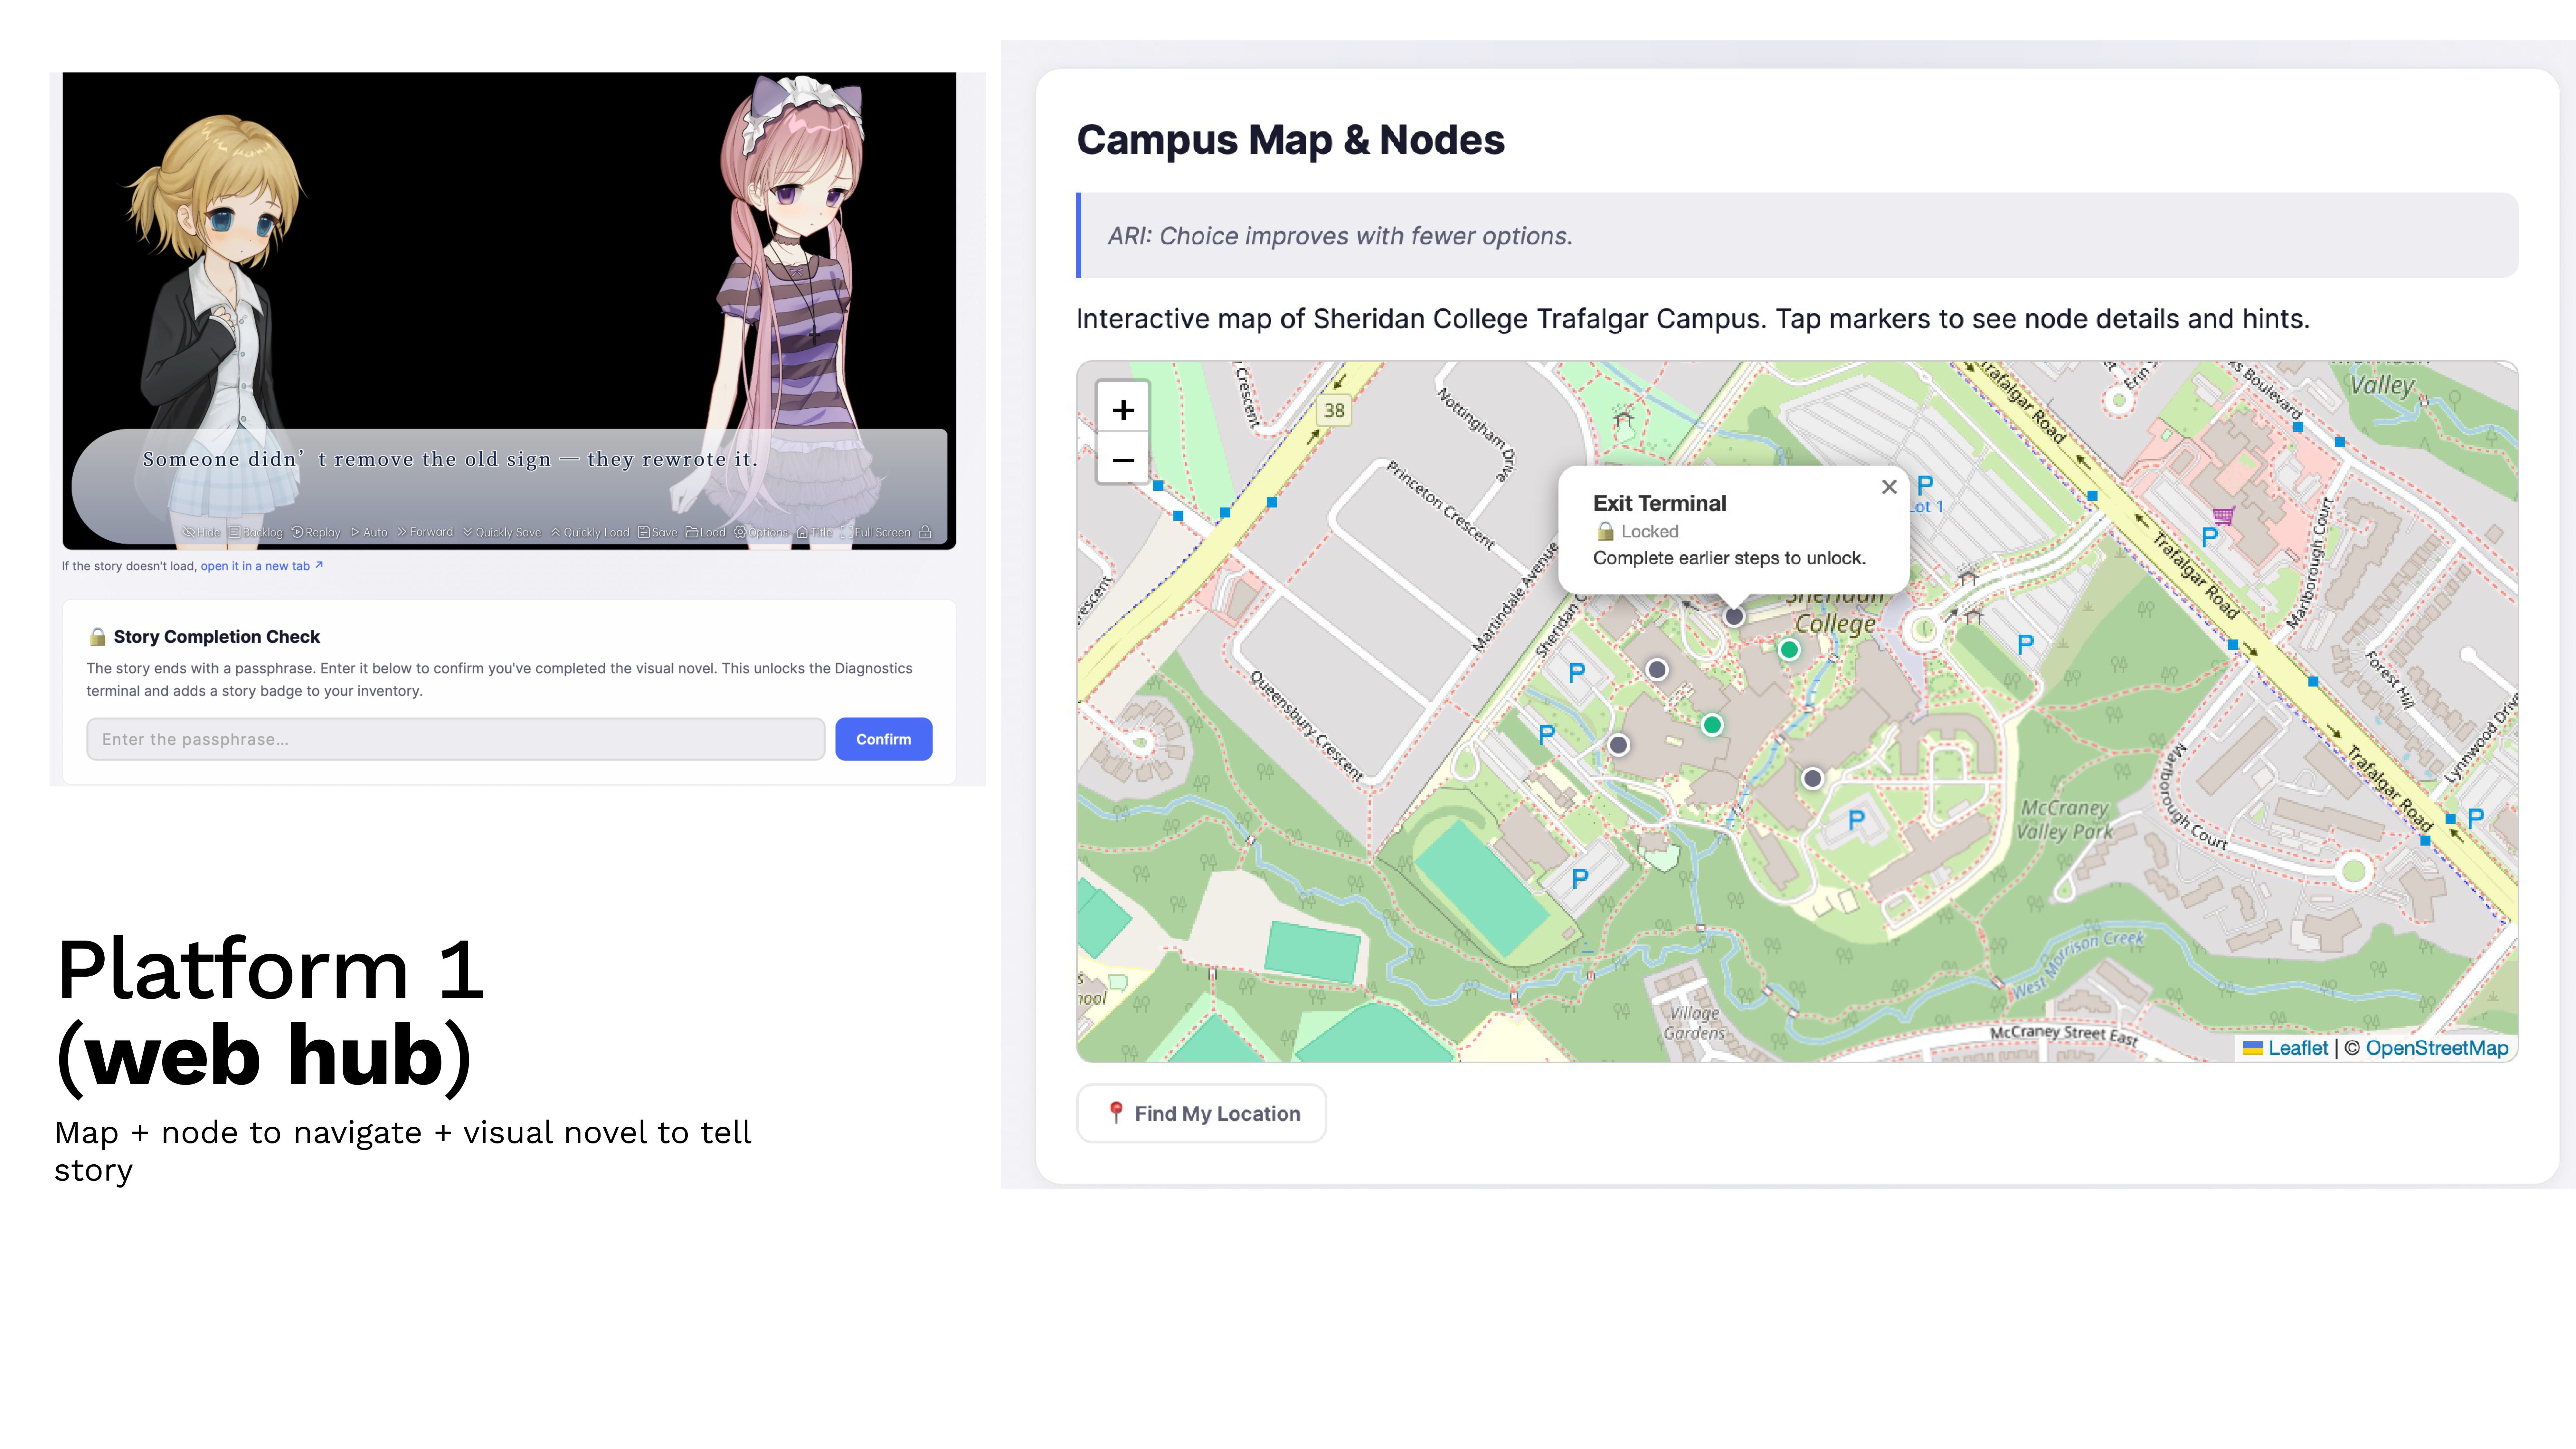
Task: Open the OpenStreetMap attribution link
Action: [x=2437, y=1048]
